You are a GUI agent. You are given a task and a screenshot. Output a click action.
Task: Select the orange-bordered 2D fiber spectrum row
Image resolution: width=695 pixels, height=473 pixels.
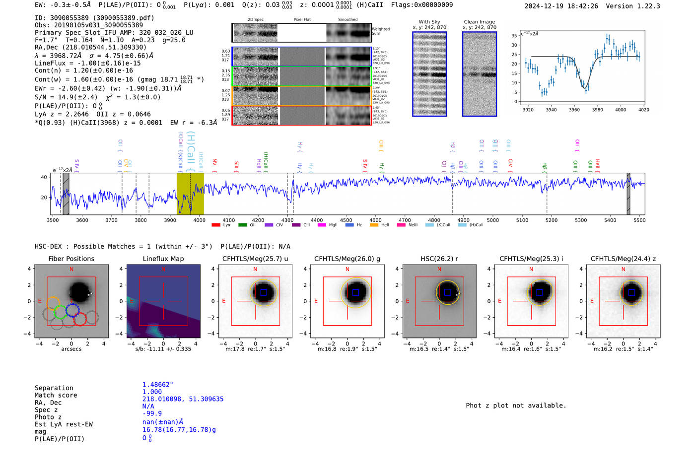coord(302,96)
